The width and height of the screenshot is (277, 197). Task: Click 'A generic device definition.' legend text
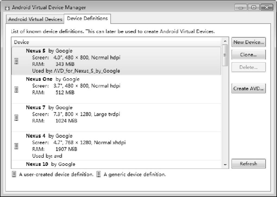tap(135, 175)
